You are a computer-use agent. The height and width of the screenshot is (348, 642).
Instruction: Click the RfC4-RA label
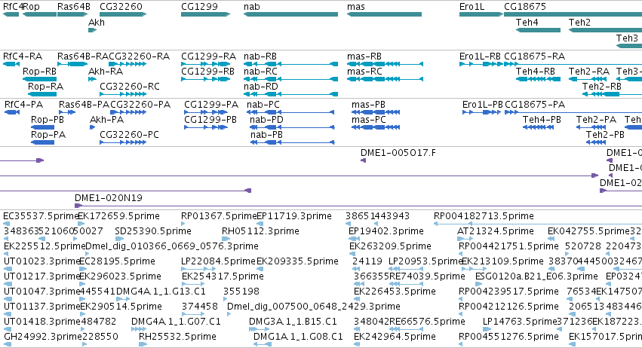coord(23,56)
